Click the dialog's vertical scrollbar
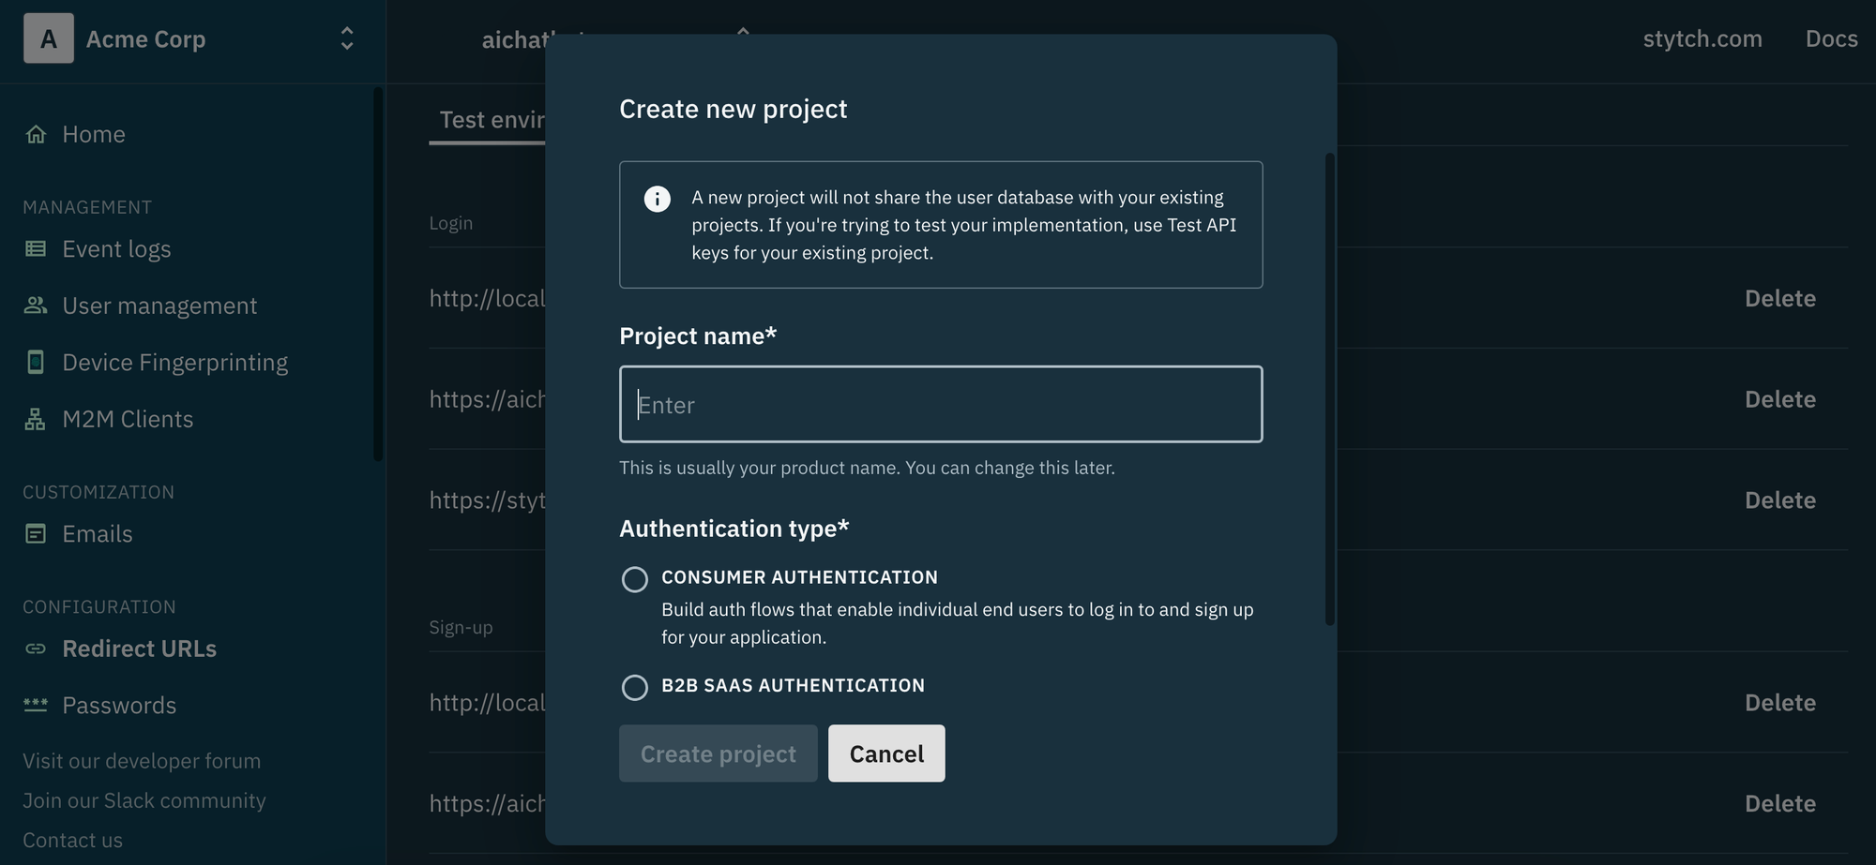 [1329, 389]
